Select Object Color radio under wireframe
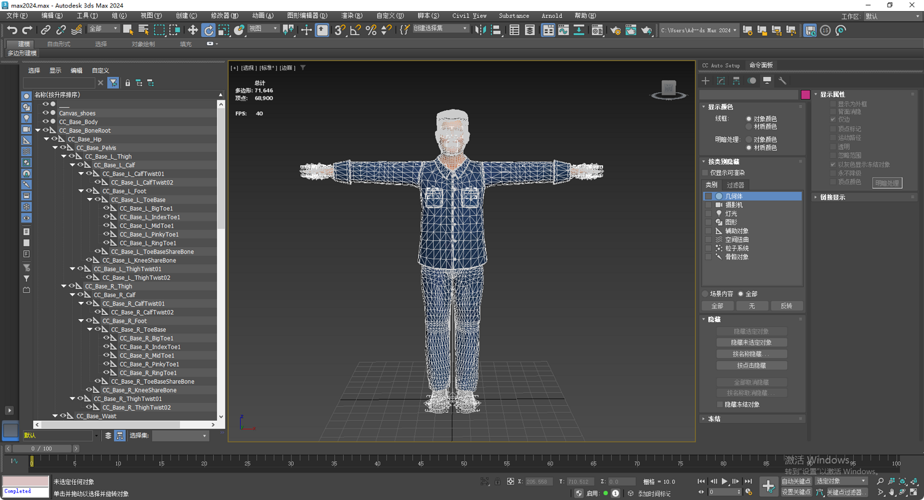This screenshot has height=500, width=924. tap(749, 119)
